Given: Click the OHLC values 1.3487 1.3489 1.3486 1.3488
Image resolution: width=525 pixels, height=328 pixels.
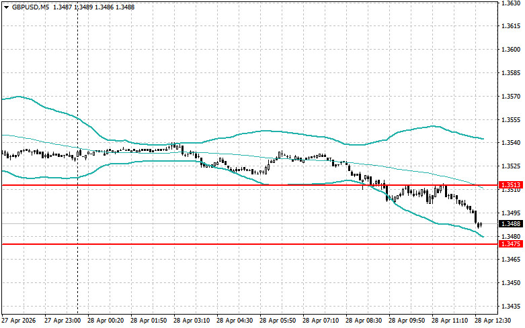Looking at the screenshot, I should click(x=93, y=7).
